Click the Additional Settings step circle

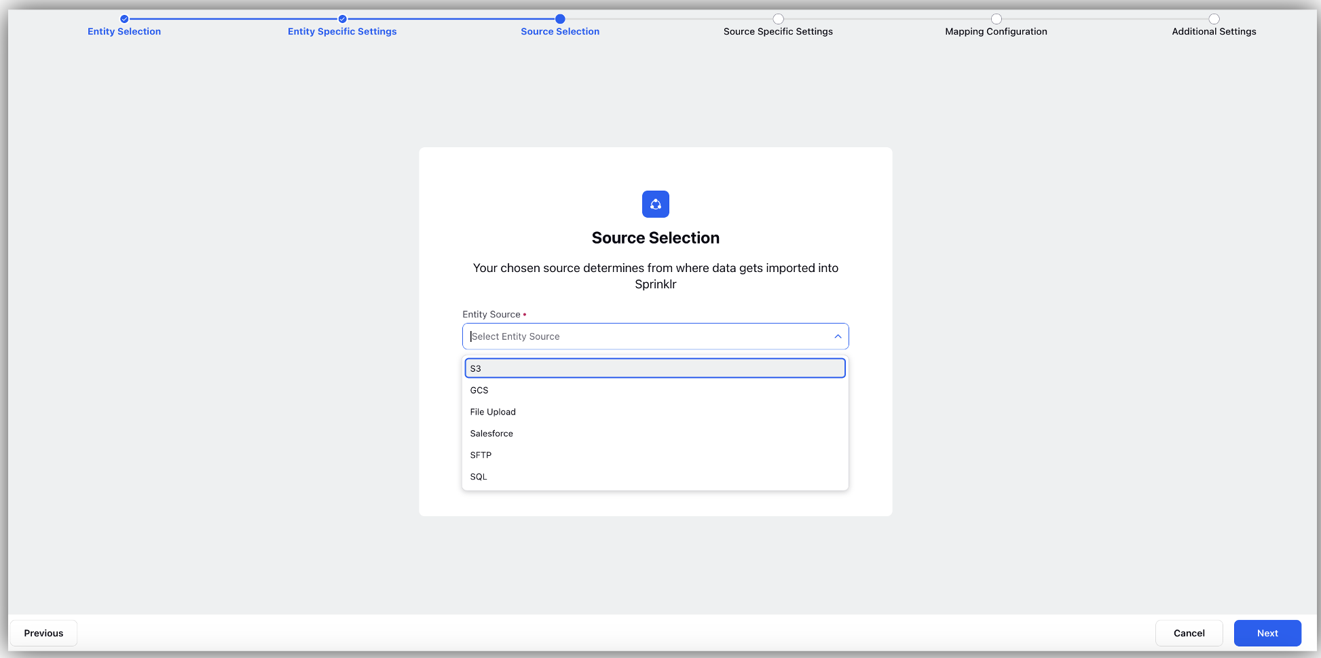pyautogui.click(x=1214, y=19)
